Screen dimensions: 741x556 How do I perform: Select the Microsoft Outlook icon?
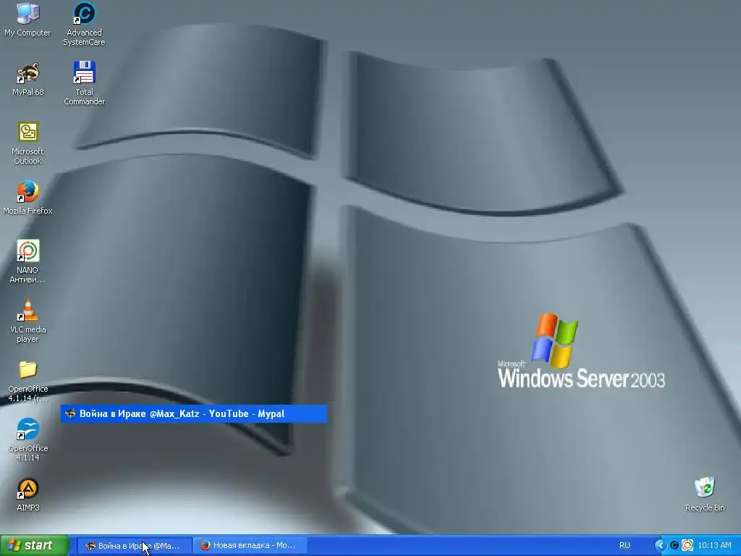pyautogui.click(x=27, y=143)
